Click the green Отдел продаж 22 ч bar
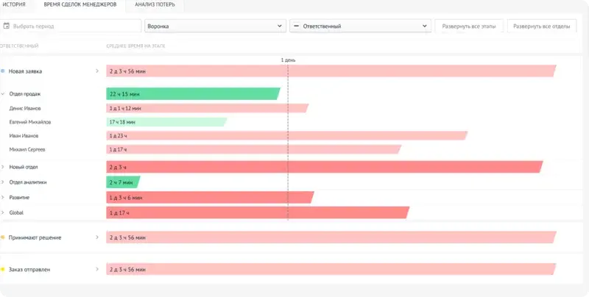Viewport: 589px width, 297px height. pos(193,94)
